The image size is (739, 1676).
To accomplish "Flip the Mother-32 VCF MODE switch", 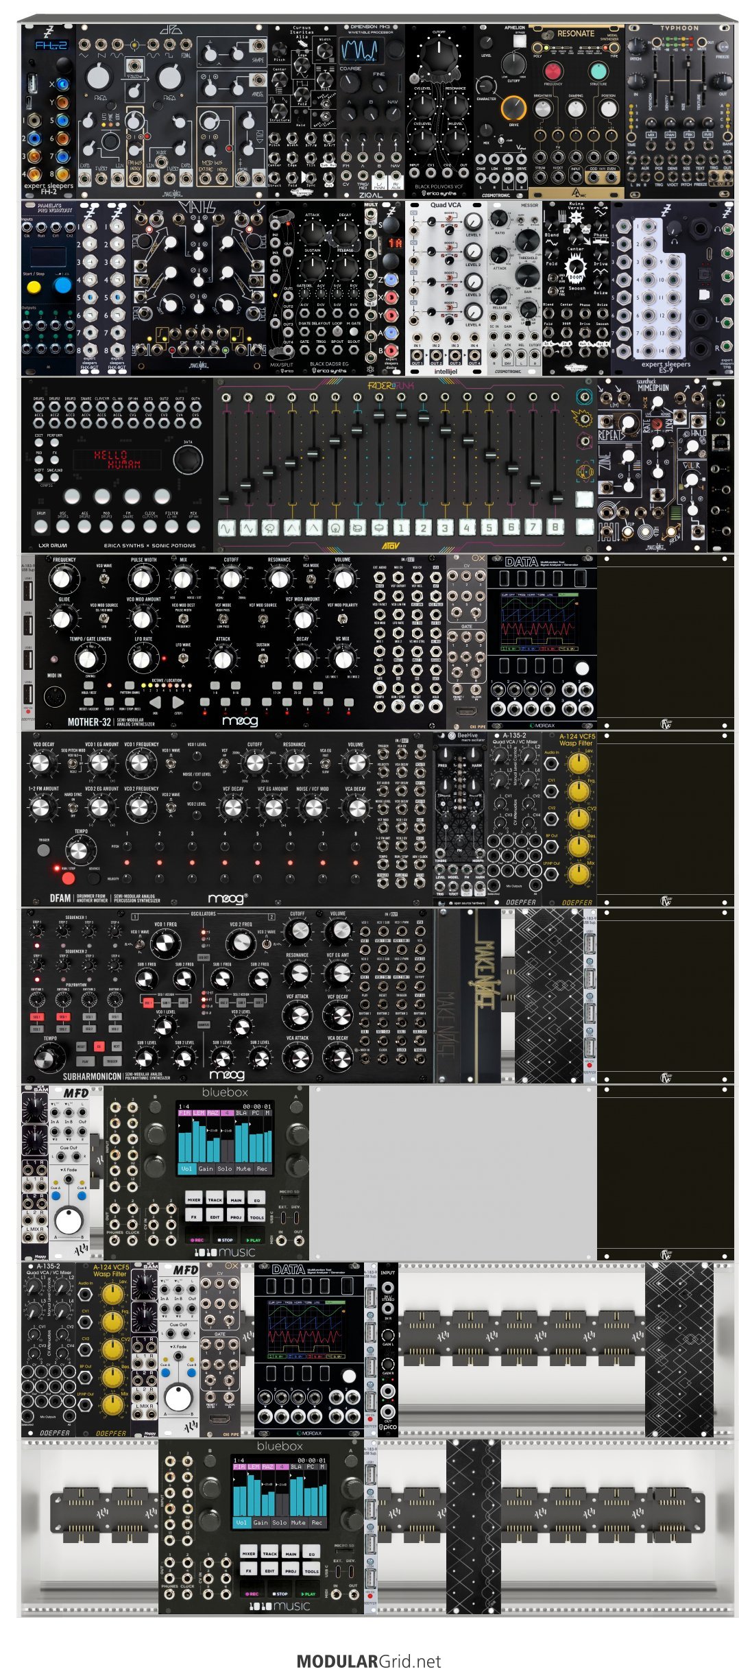I will [x=223, y=617].
